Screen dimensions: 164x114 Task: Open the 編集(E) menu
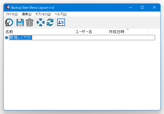(x=27, y=14)
